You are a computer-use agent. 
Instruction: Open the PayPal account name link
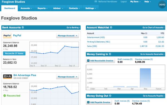[17, 36]
